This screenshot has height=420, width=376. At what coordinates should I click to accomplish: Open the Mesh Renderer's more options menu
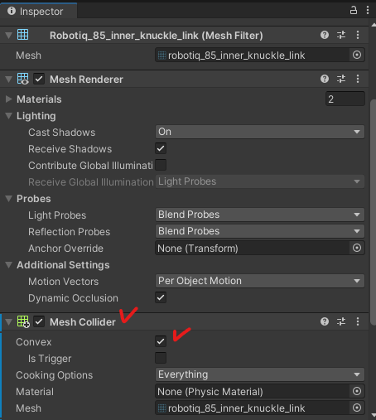coord(358,79)
